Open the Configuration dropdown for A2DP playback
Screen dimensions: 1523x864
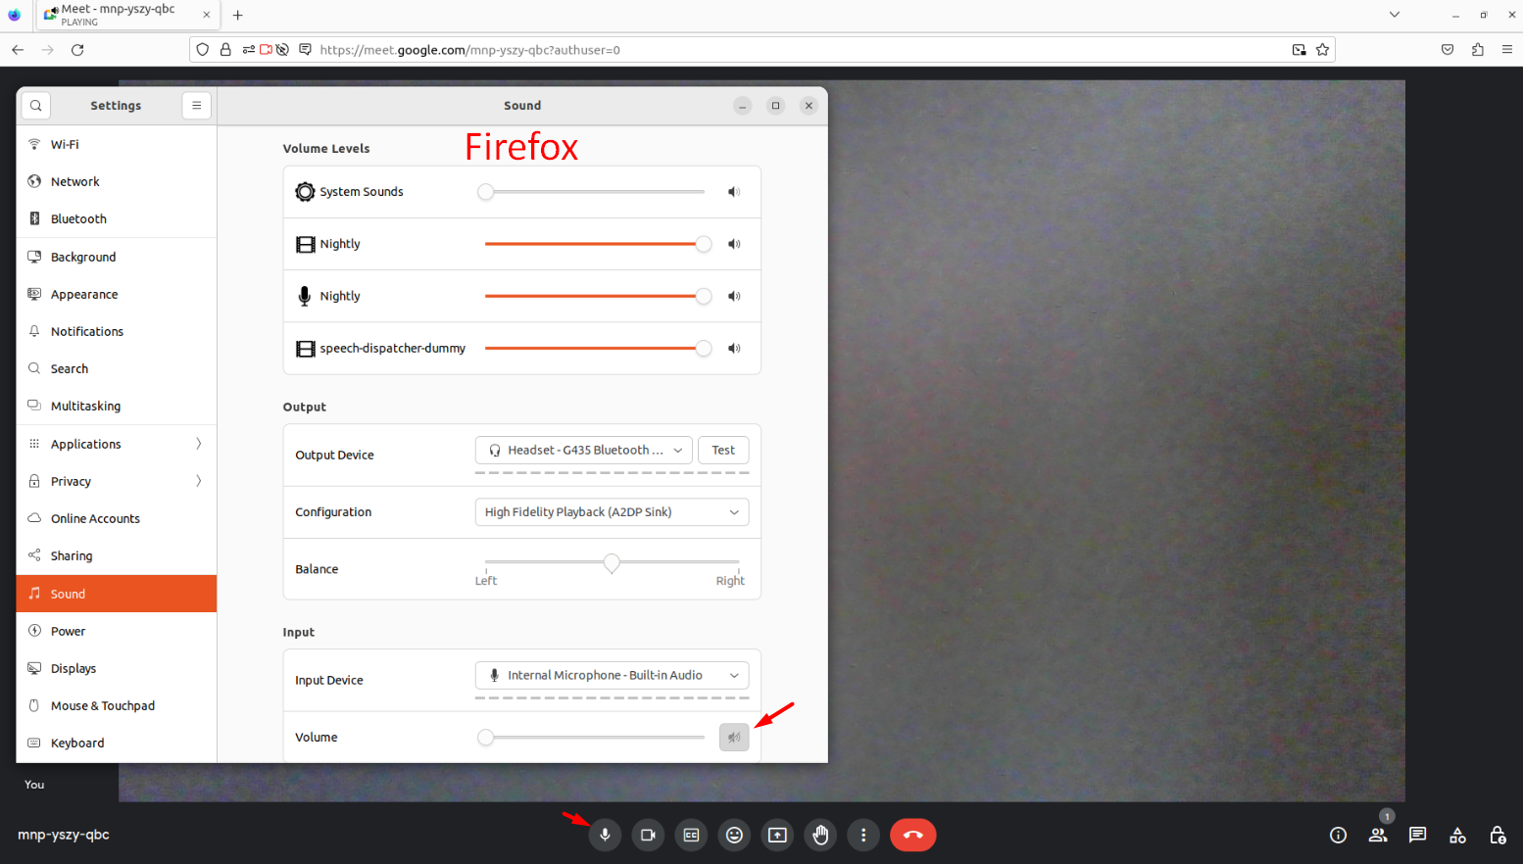(x=612, y=511)
